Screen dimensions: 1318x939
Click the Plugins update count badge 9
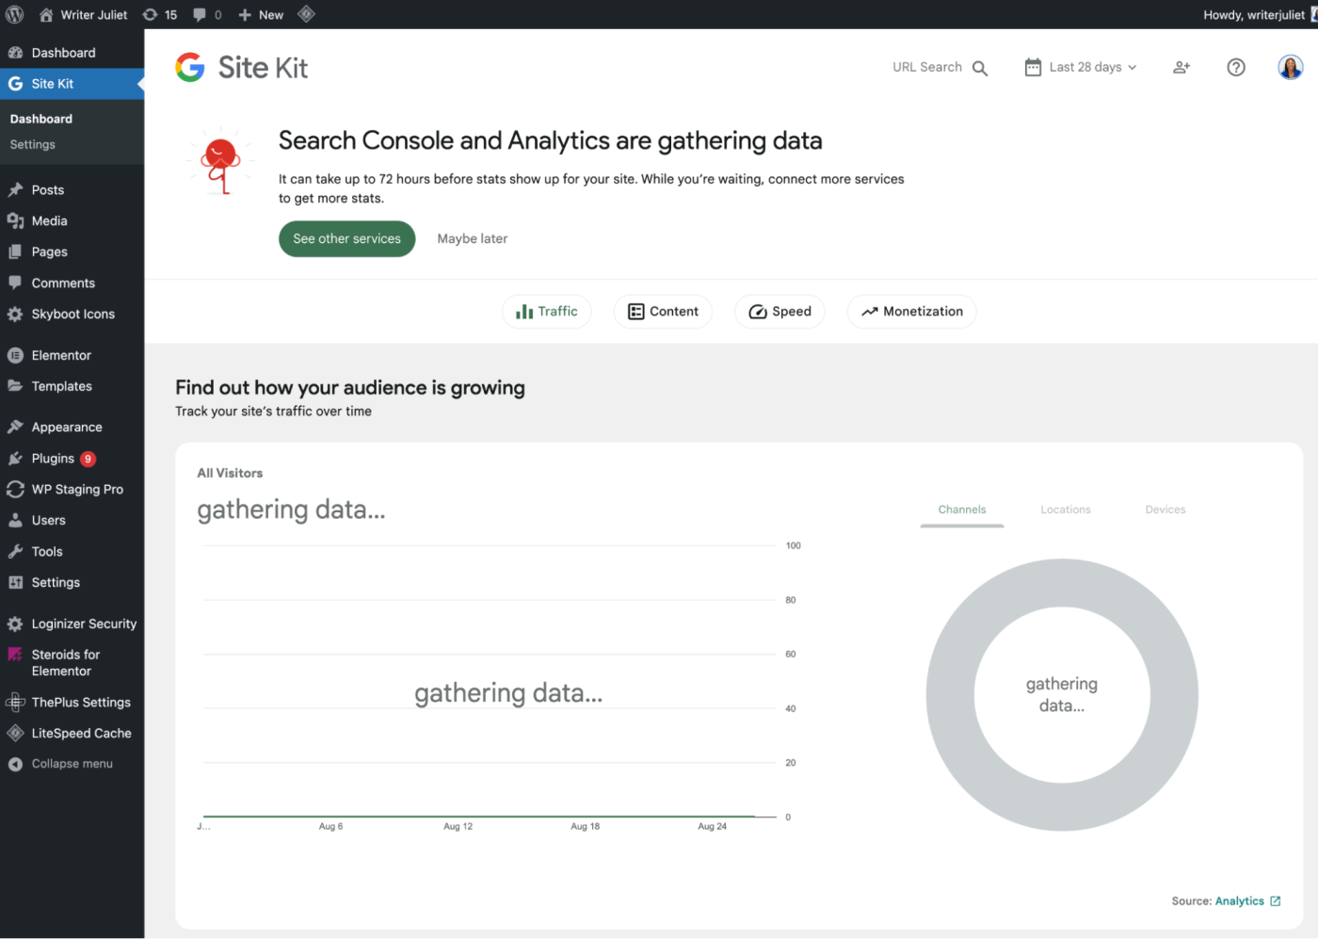point(88,459)
